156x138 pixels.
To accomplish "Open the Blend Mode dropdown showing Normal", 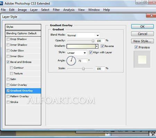I will [x=83, y=35].
